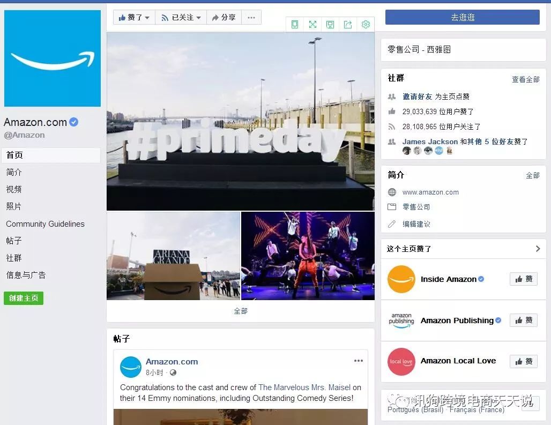The height and width of the screenshot is (425, 551).
Task: Open the www.amazon.com website link
Action: tap(430, 192)
